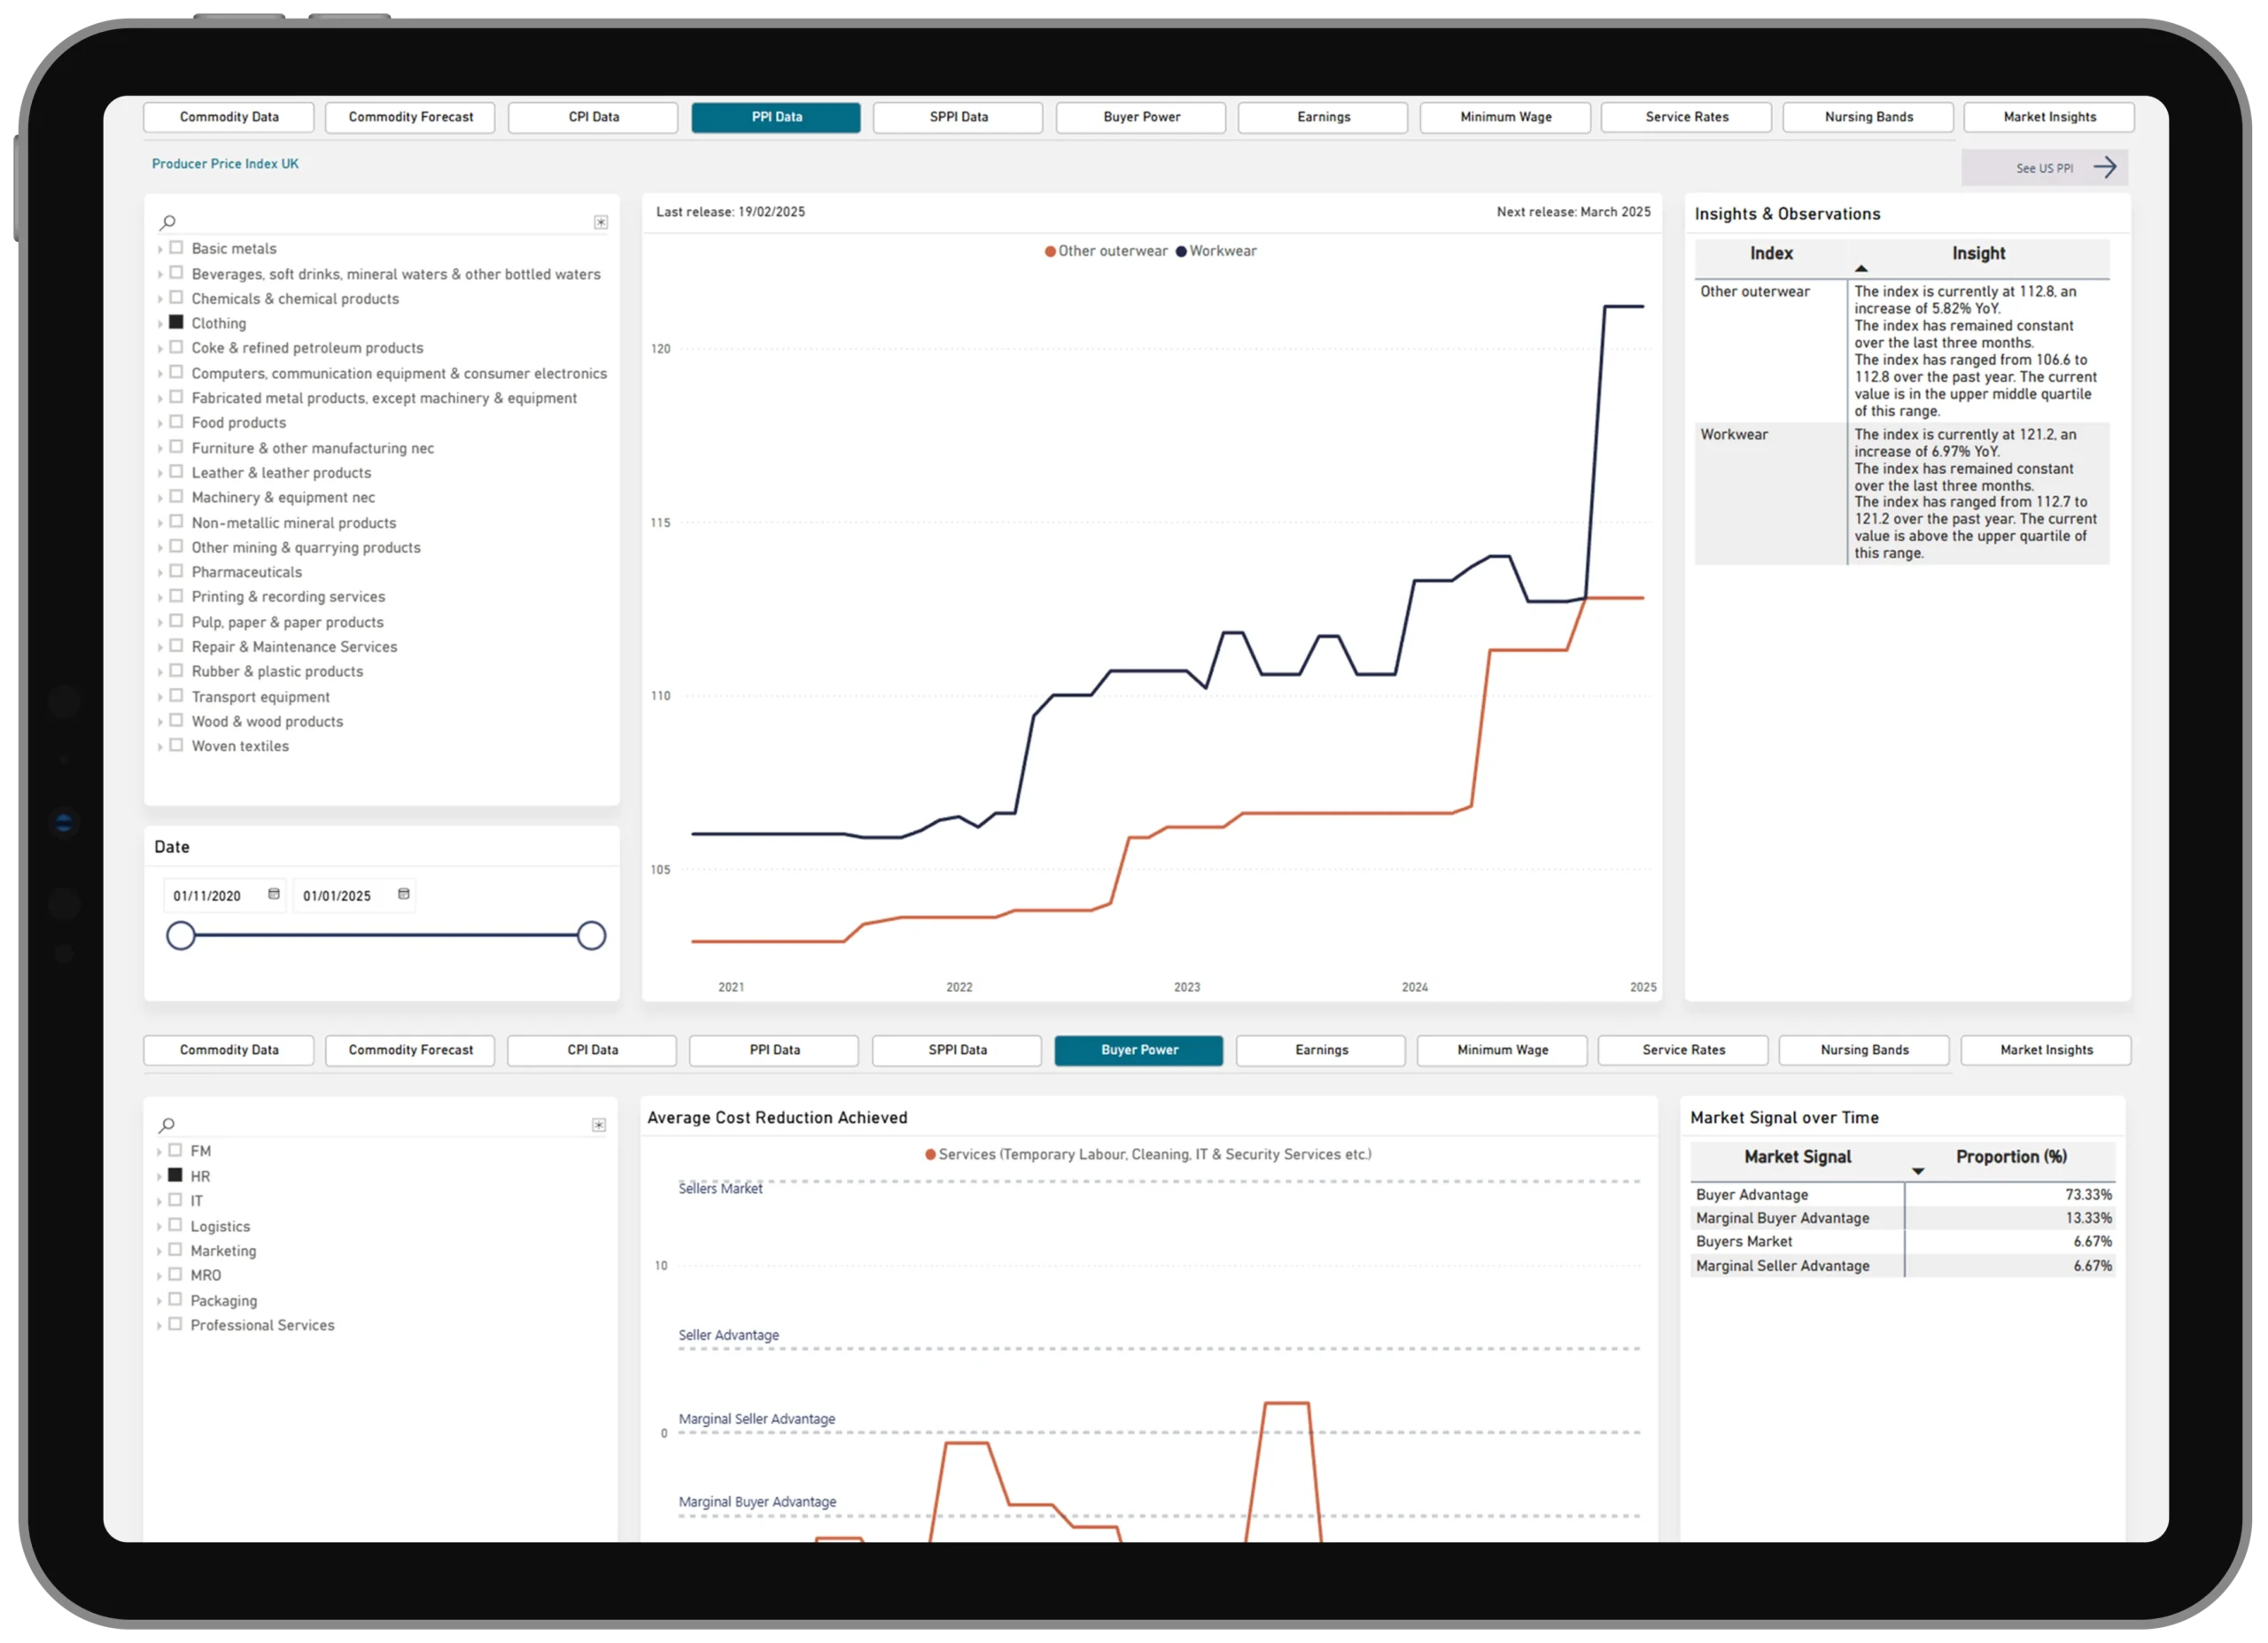Expand the Machinery & equipment nec node

[x=160, y=498]
